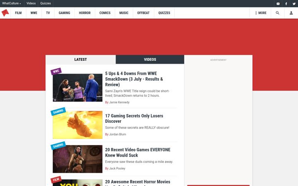Screen dimensions: 298x186
Task: Open author Jordan Blum's page
Action: [118, 134]
